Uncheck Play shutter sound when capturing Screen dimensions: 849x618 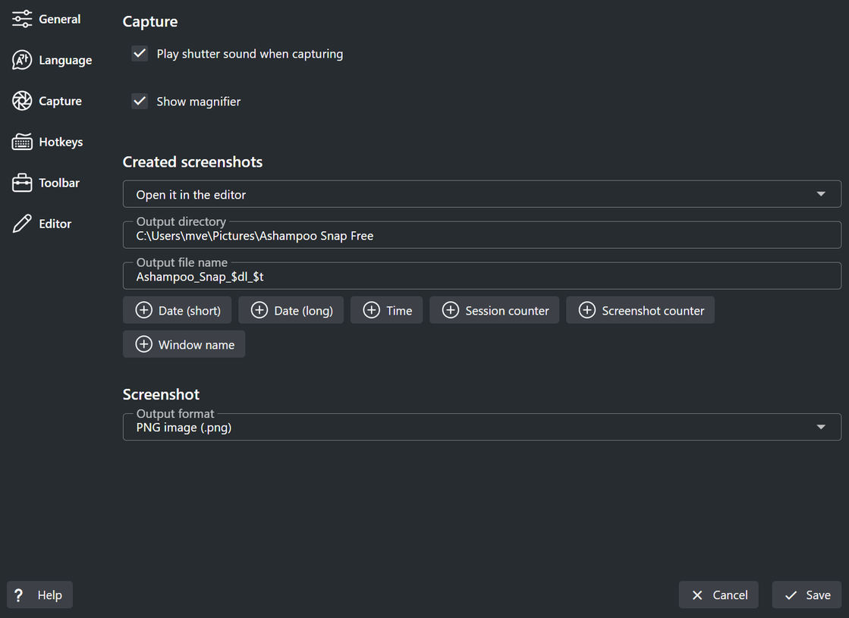(x=140, y=53)
